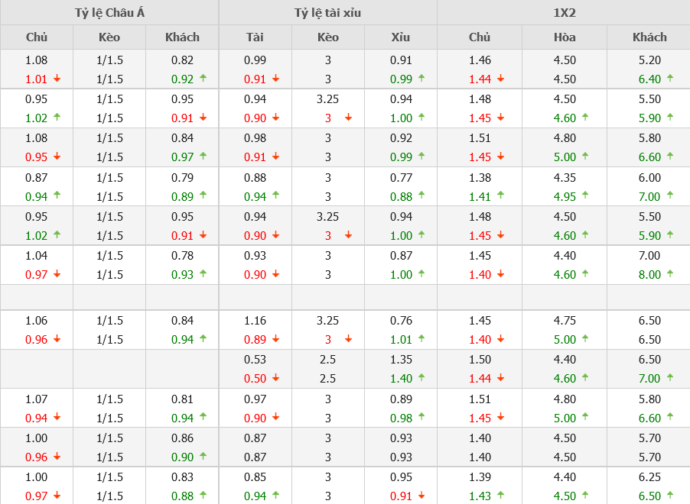Select the 1.16 odds value
The image size is (690, 504).
pyautogui.click(x=255, y=321)
